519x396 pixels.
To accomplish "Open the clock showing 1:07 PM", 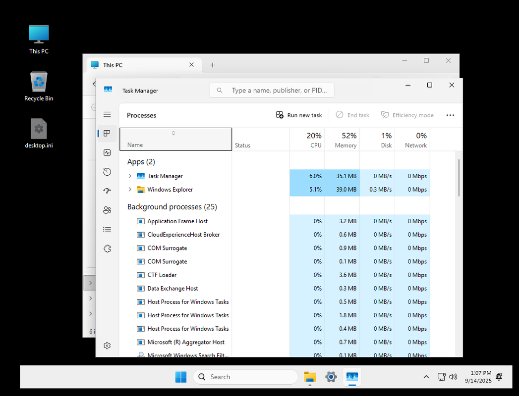I will tap(478, 377).
